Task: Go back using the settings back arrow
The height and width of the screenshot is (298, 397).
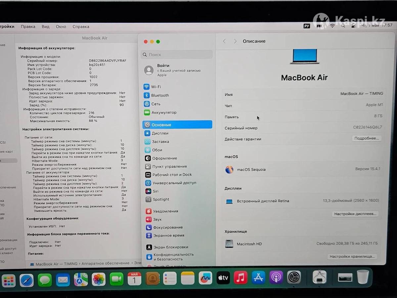Action: [224, 41]
